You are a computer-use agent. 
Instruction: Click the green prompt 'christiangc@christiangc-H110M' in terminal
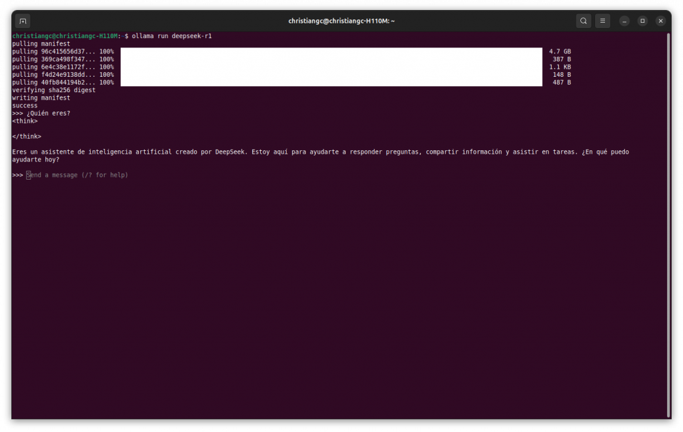tap(65, 36)
